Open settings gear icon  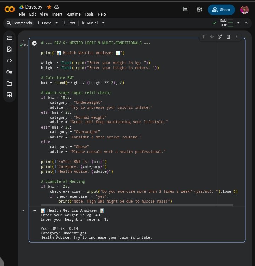[199, 10]
